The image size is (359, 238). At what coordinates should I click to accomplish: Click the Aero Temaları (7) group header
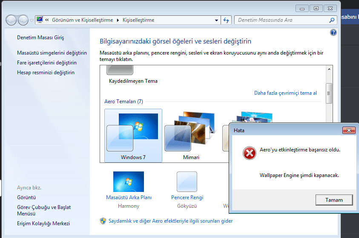(123, 102)
